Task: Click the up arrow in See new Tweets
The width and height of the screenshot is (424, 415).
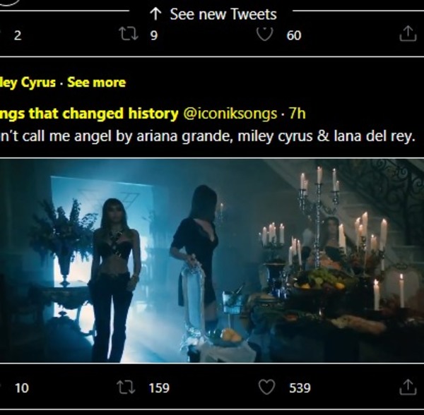Action: click(x=156, y=13)
